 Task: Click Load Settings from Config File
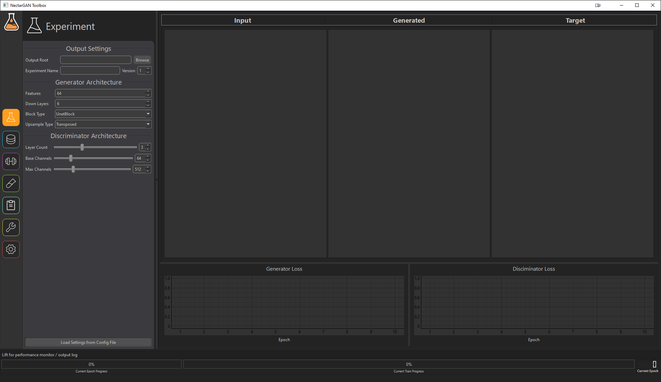tap(88, 342)
